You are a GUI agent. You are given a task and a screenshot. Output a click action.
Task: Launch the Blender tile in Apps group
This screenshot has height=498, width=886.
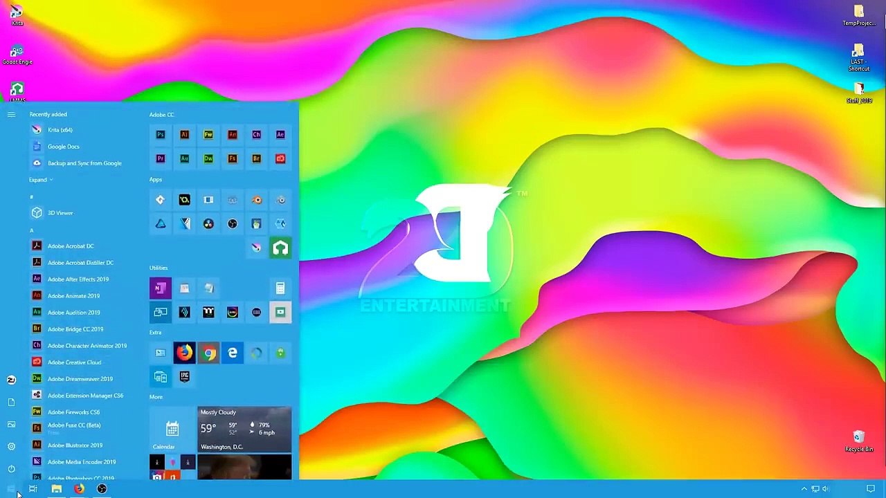coord(256,200)
